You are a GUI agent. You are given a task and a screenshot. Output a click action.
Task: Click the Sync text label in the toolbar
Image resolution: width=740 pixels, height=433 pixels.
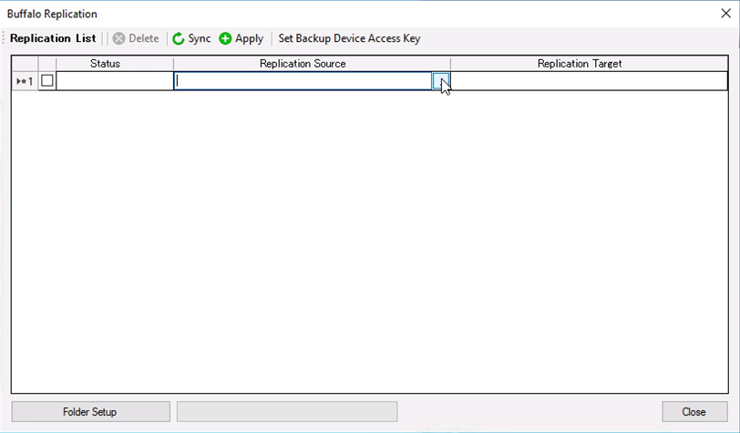click(x=200, y=38)
